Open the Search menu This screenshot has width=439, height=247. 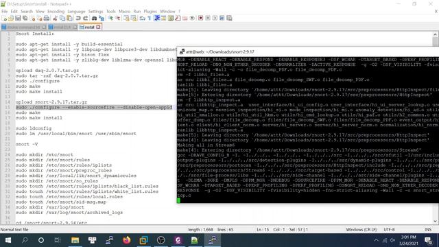[x=27, y=11]
